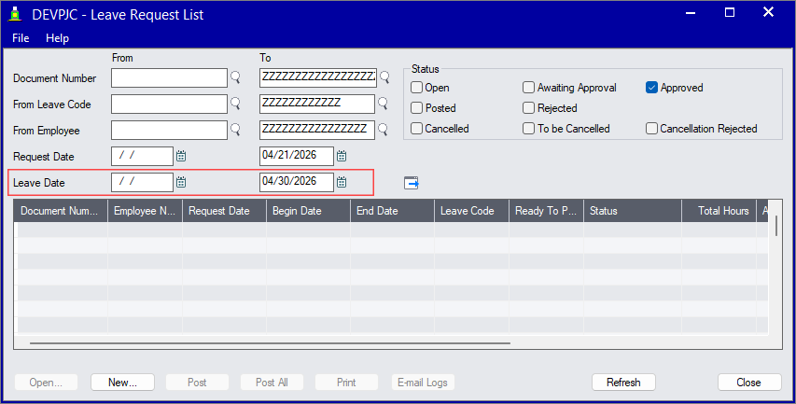The height and width of the screenshot is (404, 796).
Task: Click the Go arrow button beside Leave Date
Action: click(x=412, y=182)
